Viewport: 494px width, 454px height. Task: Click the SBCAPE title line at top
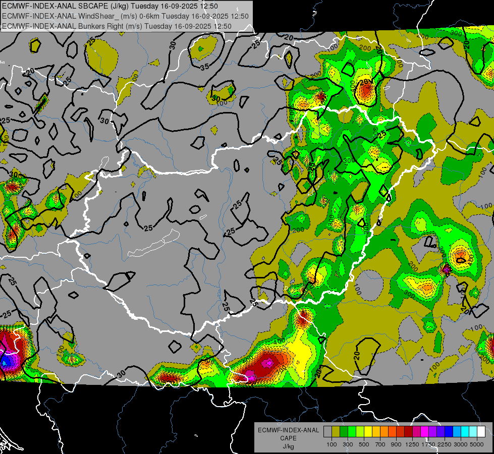pos(110,6)
